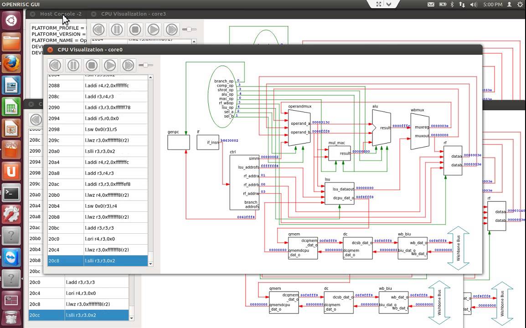Open System Settings wrench-gear icon
Screen dimensions: 526x328
point(11,214)
